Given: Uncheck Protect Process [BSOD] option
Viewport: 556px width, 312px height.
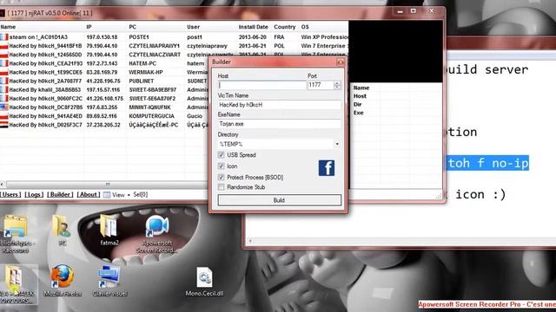Looking at the screenshot, I should [x=222, y=177].
